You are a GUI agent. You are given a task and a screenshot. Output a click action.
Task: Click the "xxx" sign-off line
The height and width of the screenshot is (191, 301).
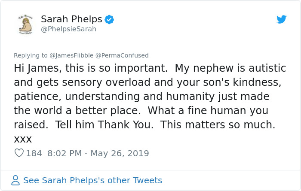pos(23,139)
